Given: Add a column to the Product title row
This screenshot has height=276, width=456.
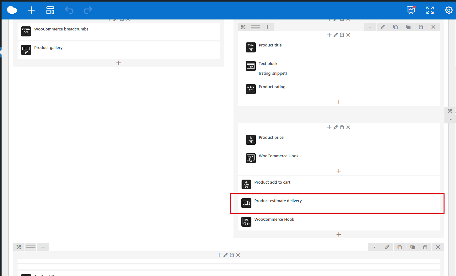Looking at the screenshot, I should 267,27.
